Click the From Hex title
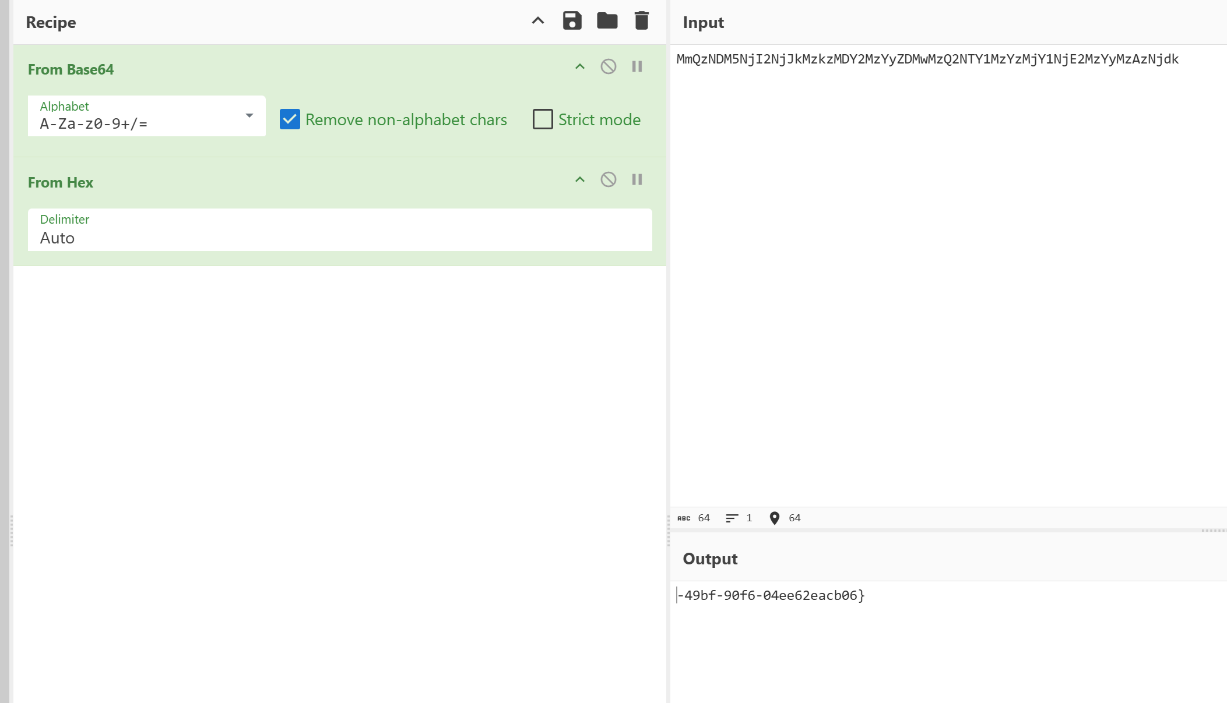 [61, 183]
